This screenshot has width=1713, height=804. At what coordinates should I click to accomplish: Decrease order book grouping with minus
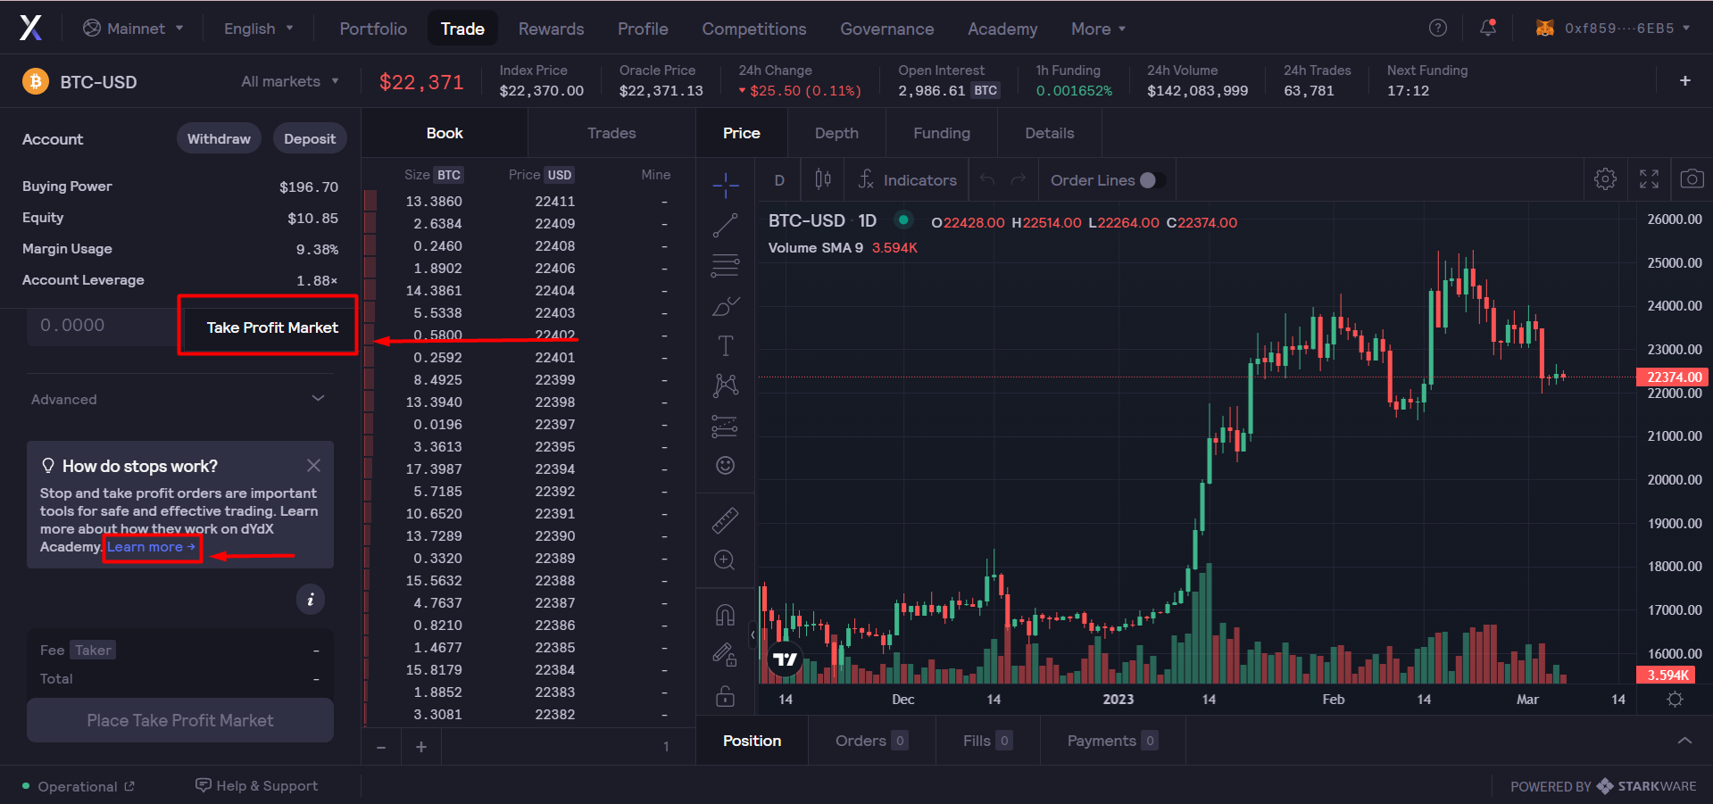[x=381, y=747]
